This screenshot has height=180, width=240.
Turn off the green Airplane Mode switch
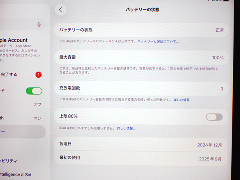(x=34, y=91)
